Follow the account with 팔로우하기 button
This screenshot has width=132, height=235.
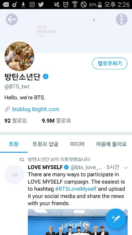(110, 63)
